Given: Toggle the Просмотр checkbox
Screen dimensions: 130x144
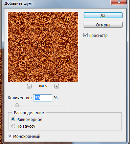Looking at the screenshot, I should click(x=85, y=35).
